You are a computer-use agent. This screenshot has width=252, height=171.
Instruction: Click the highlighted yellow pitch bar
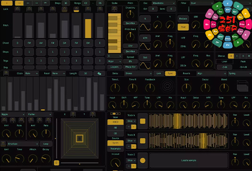coord(88,28)
